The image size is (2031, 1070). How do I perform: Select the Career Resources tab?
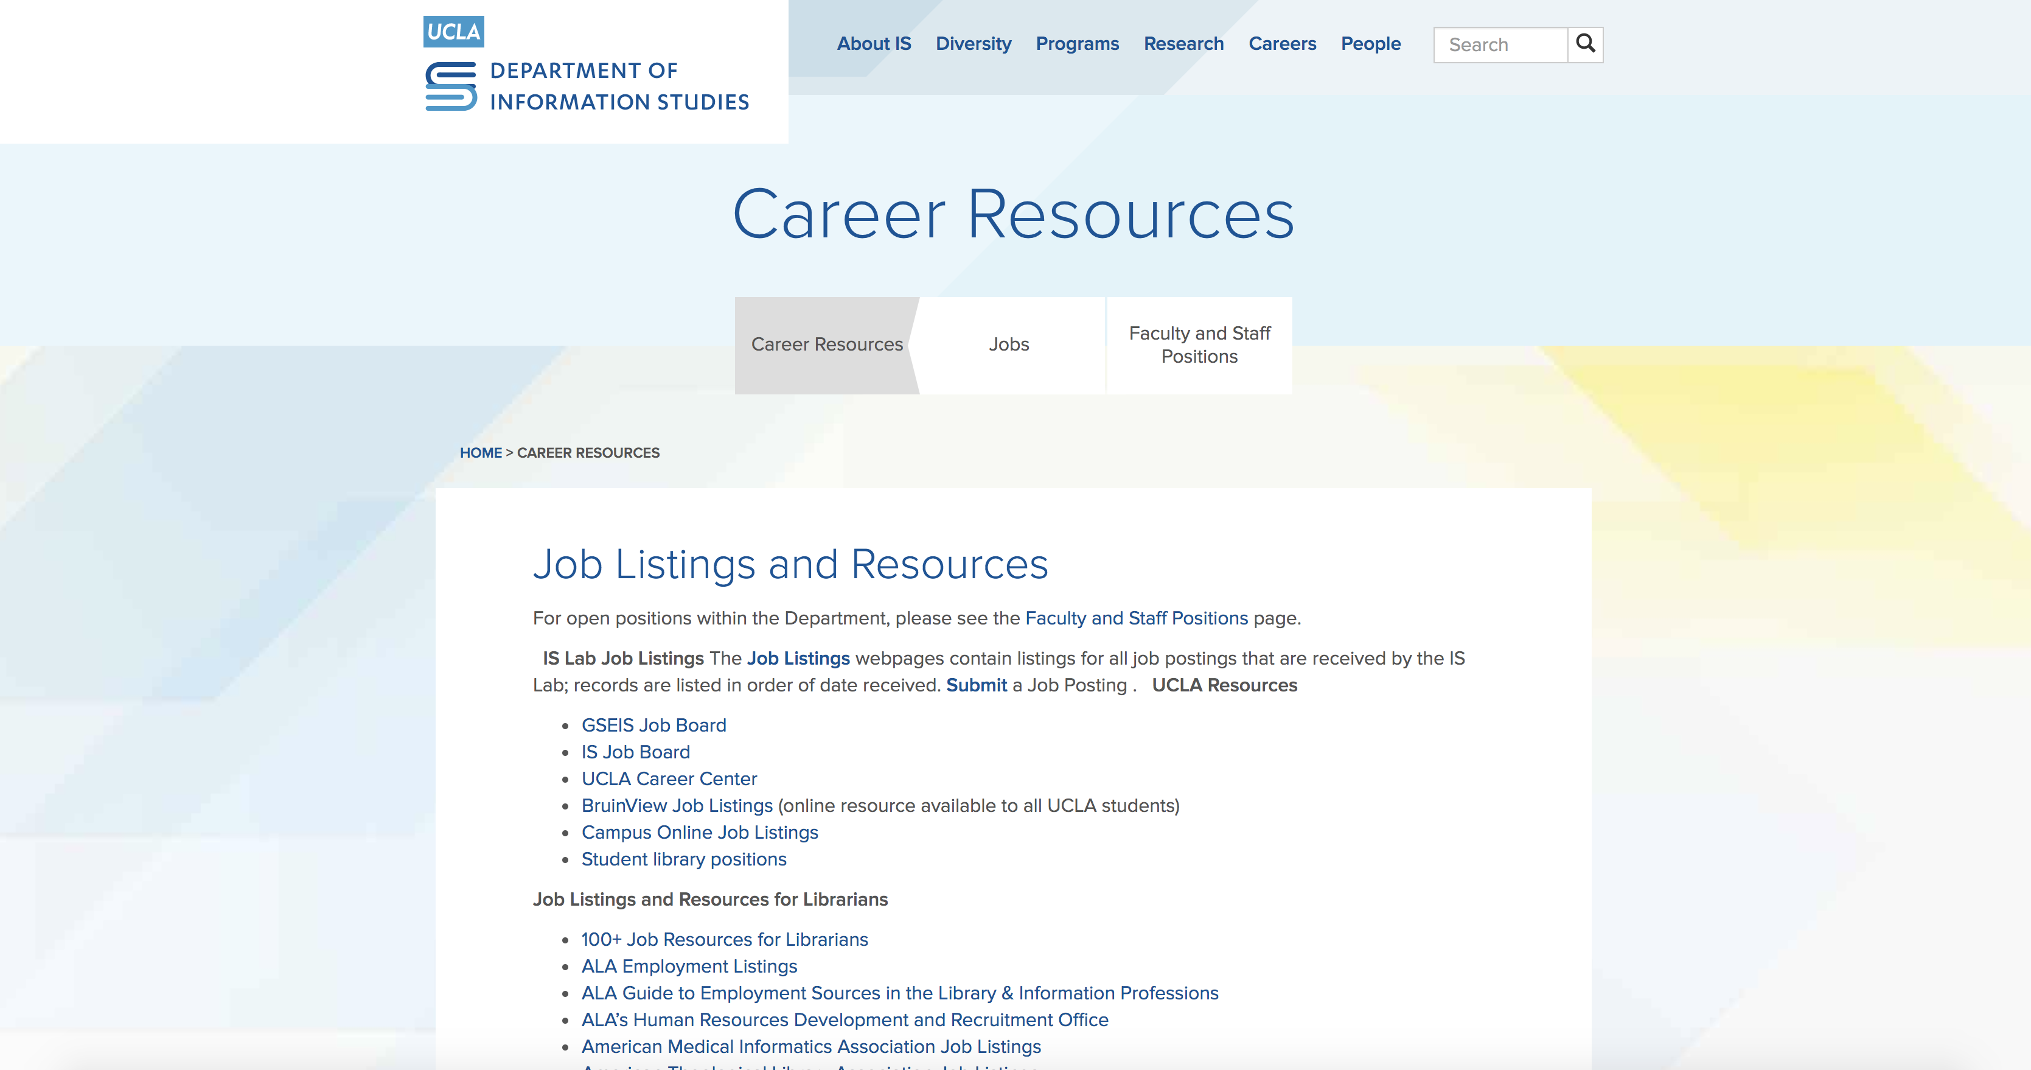(x=826, y=344)
